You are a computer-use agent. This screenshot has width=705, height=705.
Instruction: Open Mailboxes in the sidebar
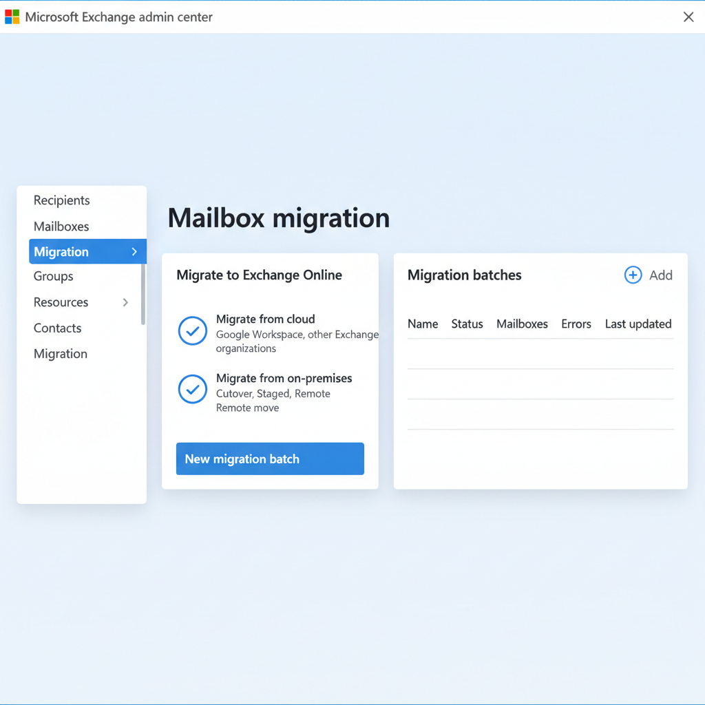pos(61,226)
